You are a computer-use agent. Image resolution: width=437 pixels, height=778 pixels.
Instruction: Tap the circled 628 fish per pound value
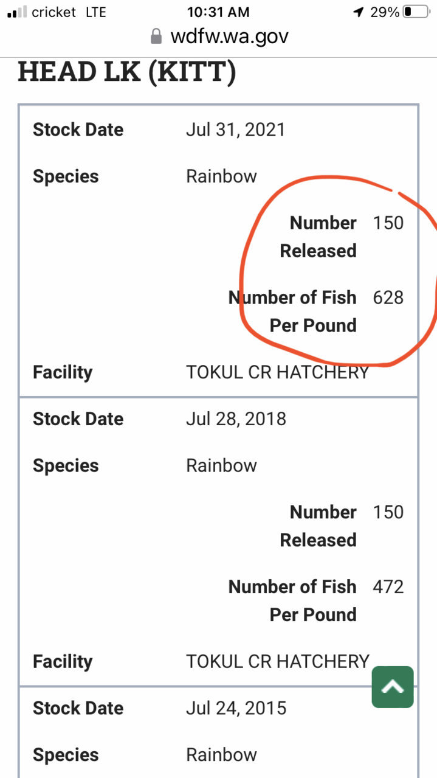pos(388,297)
